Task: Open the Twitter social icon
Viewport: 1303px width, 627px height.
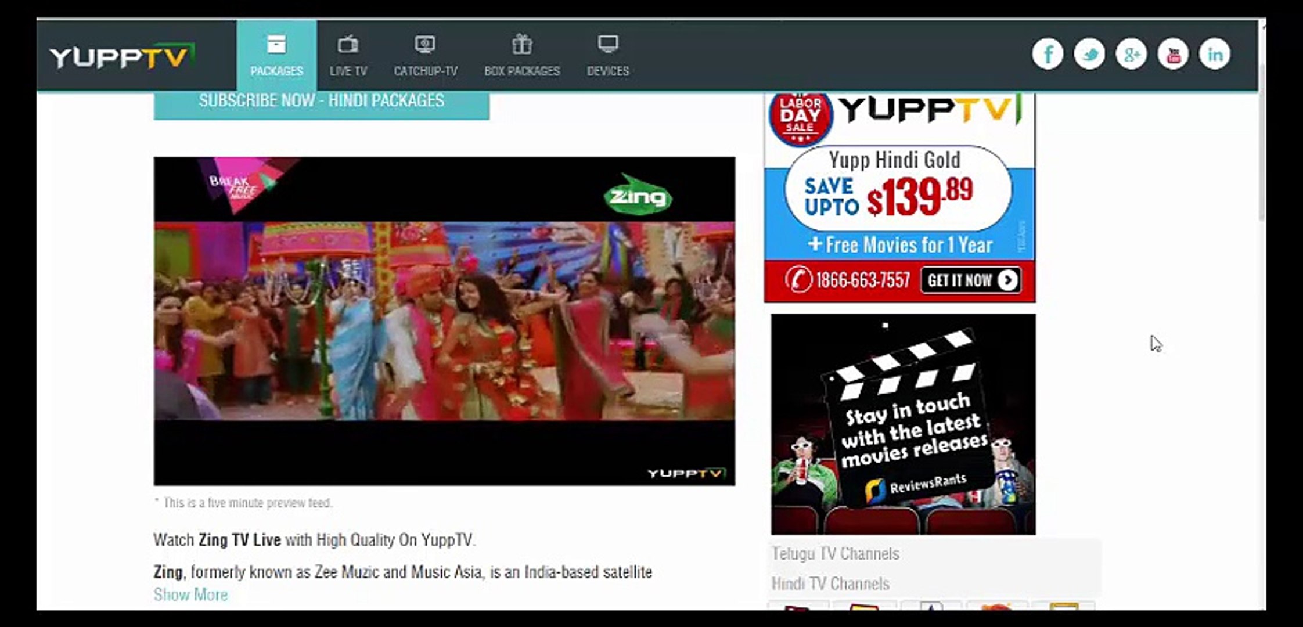Action: point(1089,55)
